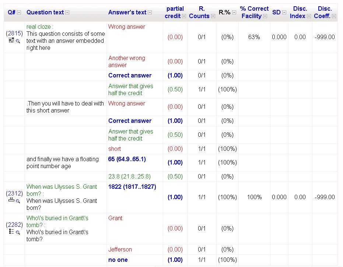Hide the partial credit column
The height and width of the screenshot is (267, 343).
click(x=184, y=16)
